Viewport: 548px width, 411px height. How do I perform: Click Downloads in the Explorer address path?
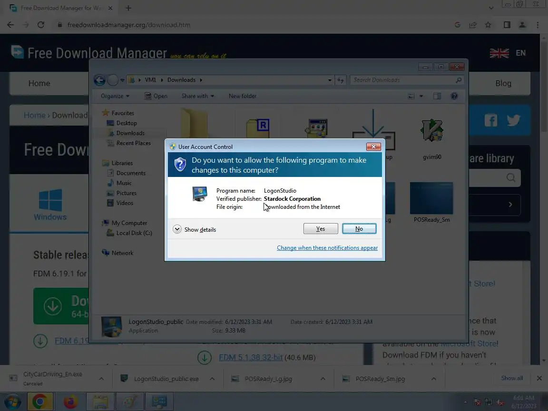(181, 80)
